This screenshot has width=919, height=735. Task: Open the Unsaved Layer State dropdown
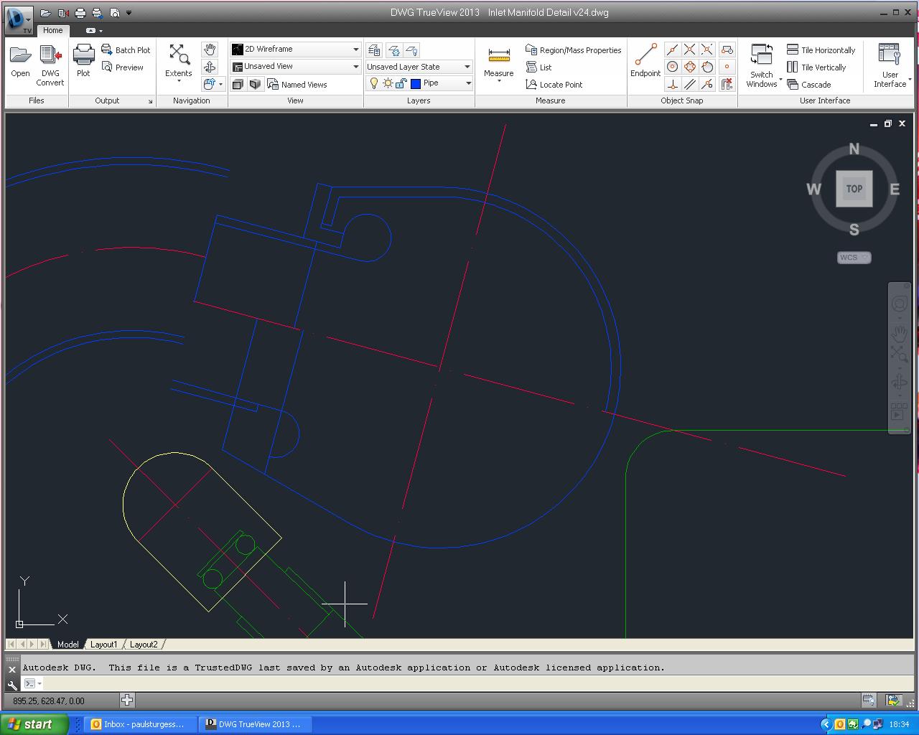pyautogui.click(x=467, y=67)
